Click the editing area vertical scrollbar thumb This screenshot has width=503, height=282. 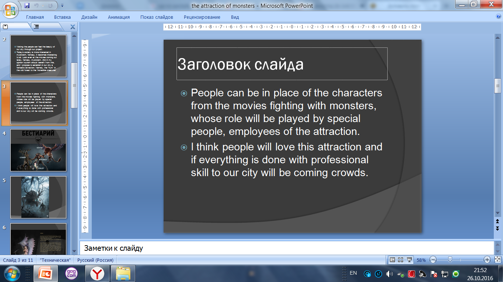[x=497, y=86]
